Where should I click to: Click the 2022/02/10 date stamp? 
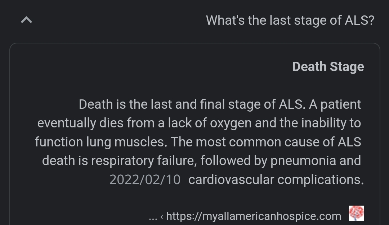(x=145, y=179)
